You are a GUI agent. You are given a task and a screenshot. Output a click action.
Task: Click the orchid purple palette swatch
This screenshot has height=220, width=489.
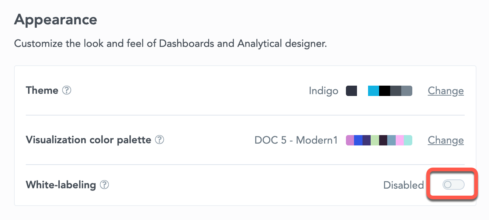click(350, 140)
